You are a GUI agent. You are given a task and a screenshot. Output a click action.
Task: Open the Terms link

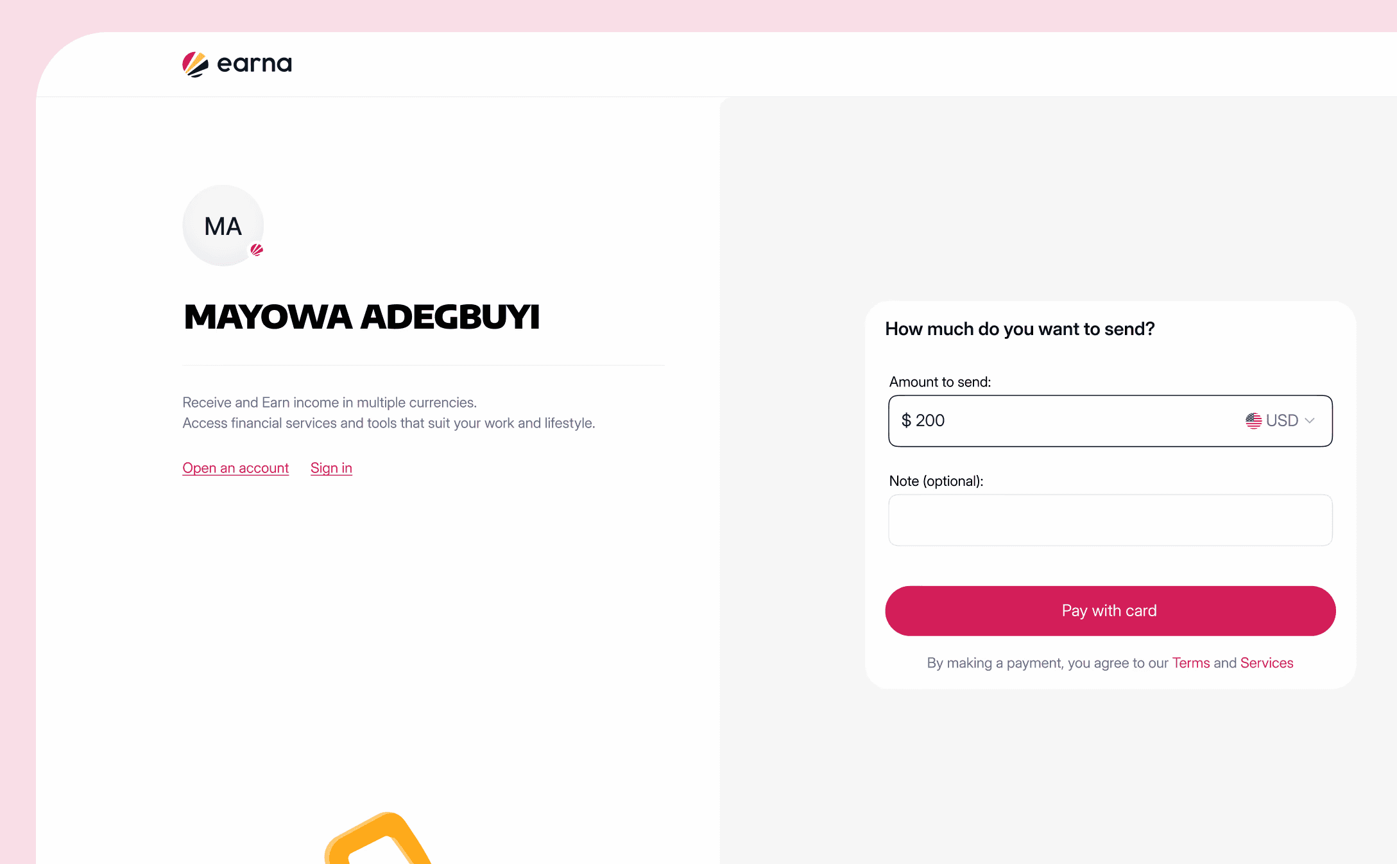coord(1191,663)
